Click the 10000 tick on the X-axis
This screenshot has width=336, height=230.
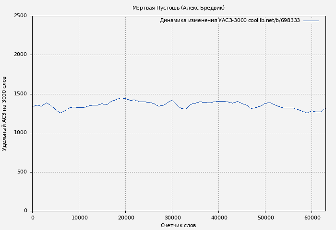point(79,218)
